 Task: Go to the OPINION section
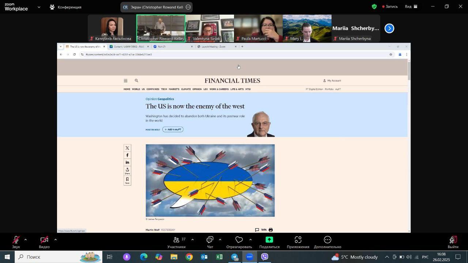(x=197, y=89)
